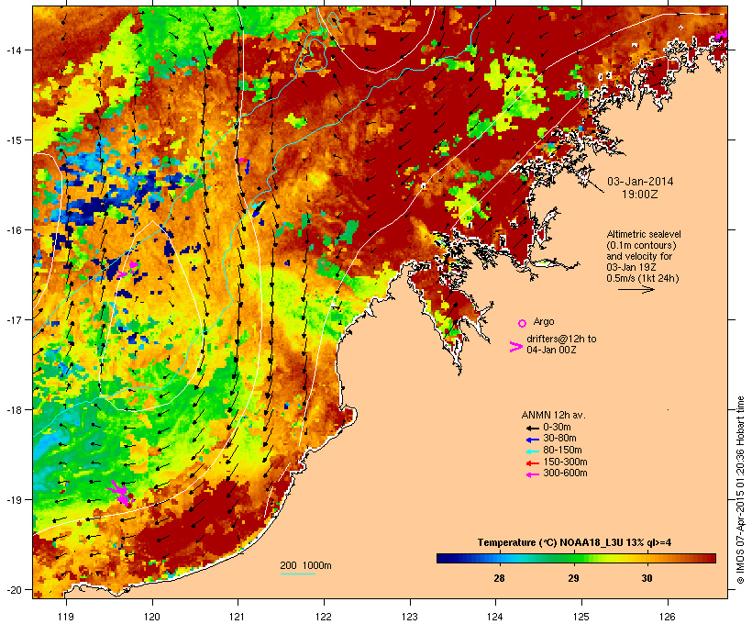Click the 0.5m/s velocity scale arrow

tap(636, 289)
